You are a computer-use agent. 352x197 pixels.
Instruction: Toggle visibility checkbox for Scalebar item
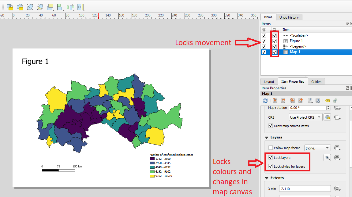(264, 36)
